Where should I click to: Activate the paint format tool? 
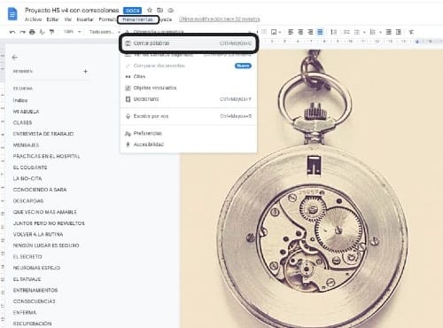tap(51, 32)
